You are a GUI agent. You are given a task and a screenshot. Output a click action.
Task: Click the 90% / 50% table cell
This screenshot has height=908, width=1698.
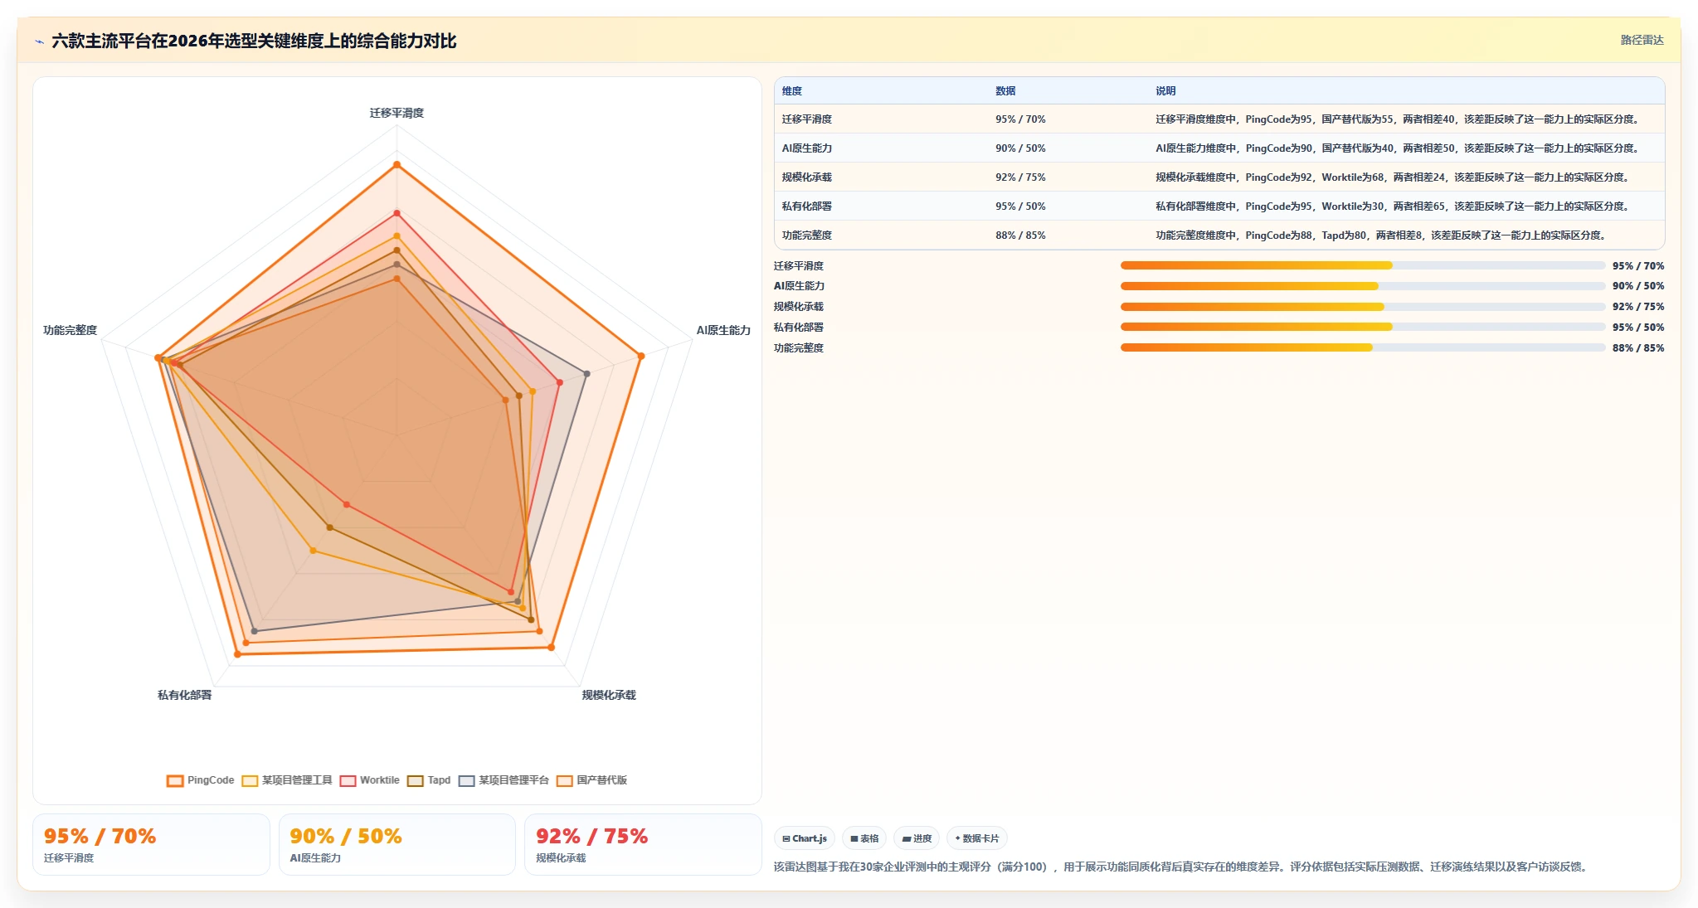(x=1020, y=148)
